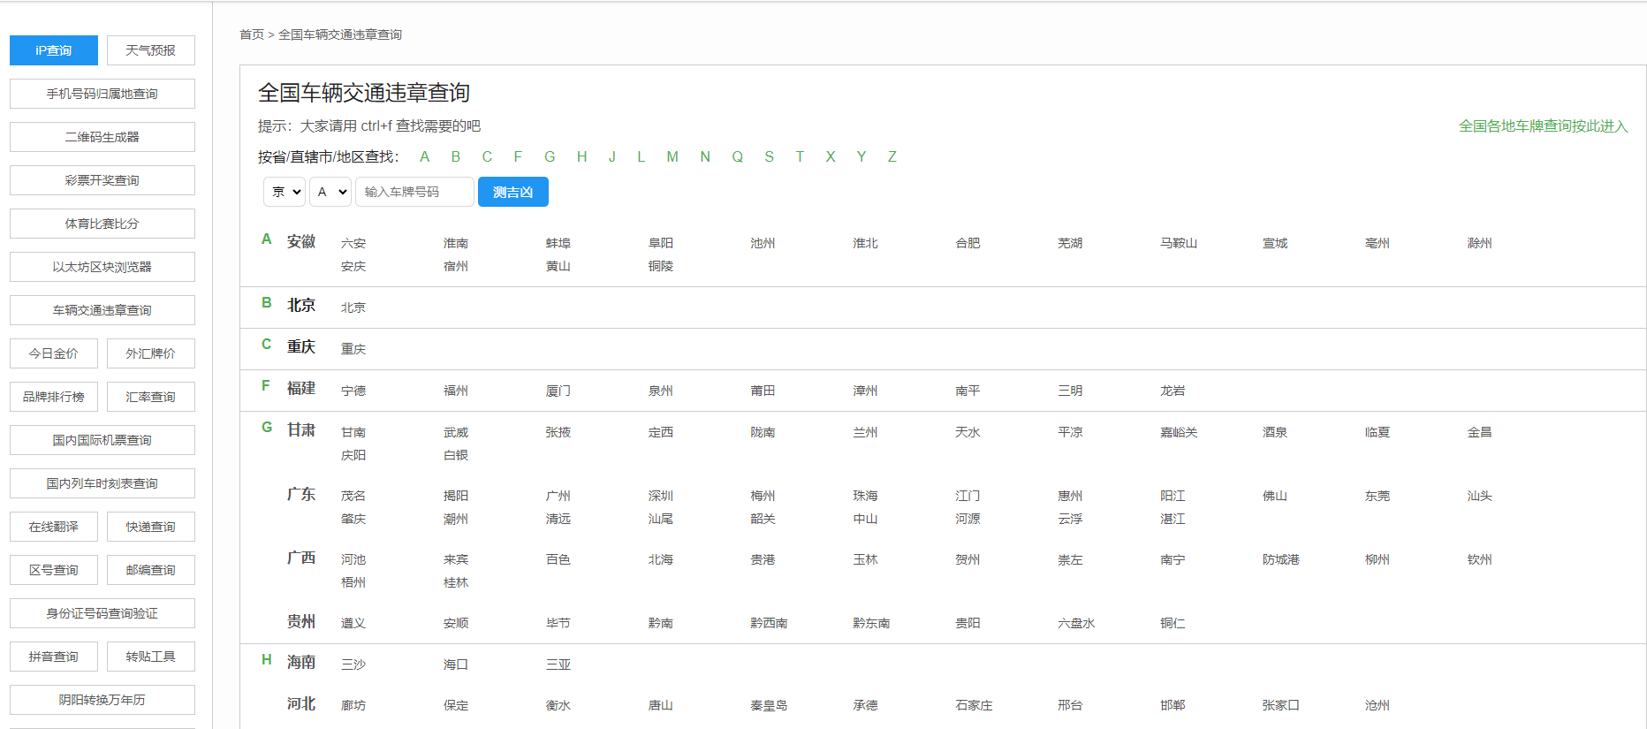Open 手机号码归属地查询 in the sidebar
The image size is (1647, 729).
click(102, 94)
